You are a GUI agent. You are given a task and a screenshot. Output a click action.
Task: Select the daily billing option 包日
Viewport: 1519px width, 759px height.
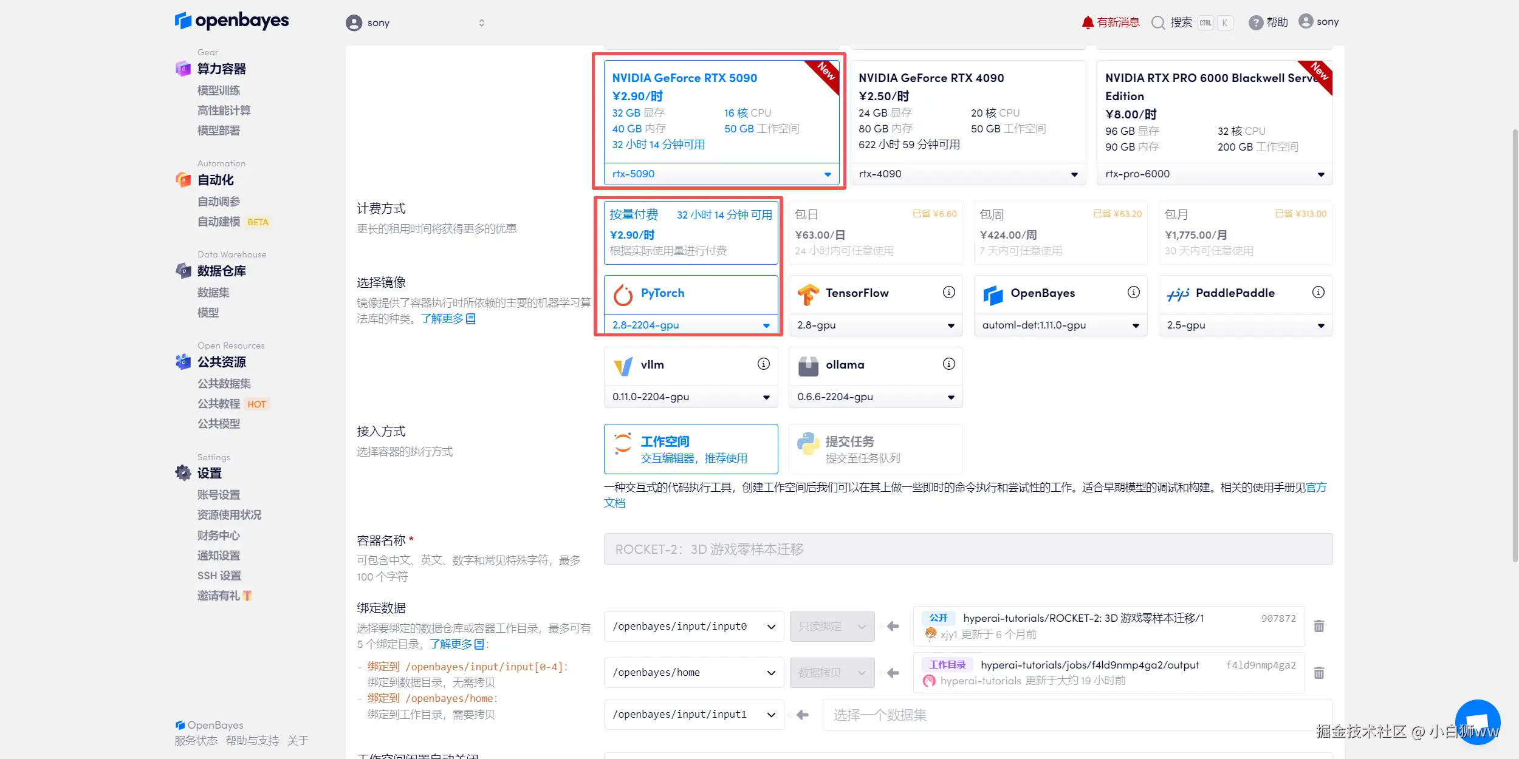pyautogui.click(x=875, y=233)
